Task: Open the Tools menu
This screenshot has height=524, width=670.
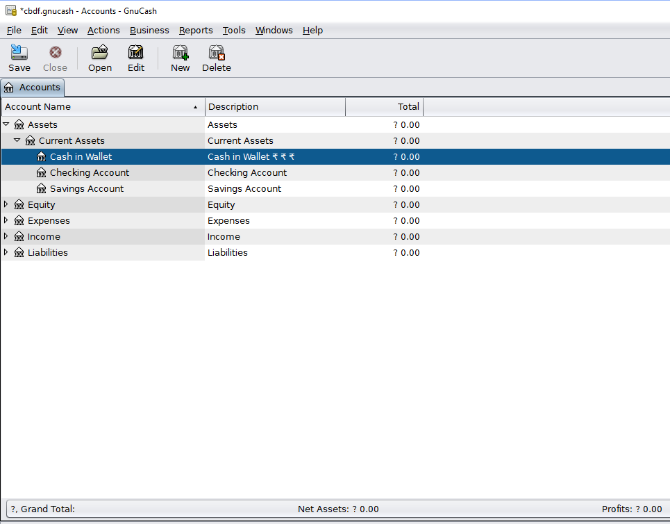Action: tap(234, 31)
